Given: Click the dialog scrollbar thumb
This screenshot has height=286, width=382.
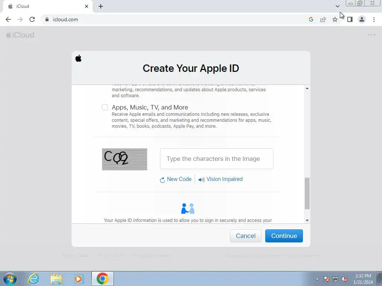Looking at the screenshot, I should coord(307,193).
